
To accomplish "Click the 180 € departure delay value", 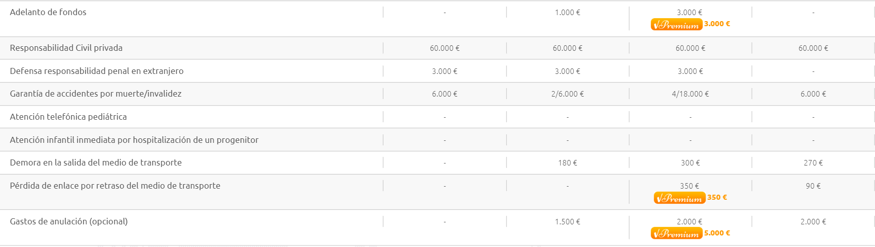I will pyautogui.click(x=568, y=163).
